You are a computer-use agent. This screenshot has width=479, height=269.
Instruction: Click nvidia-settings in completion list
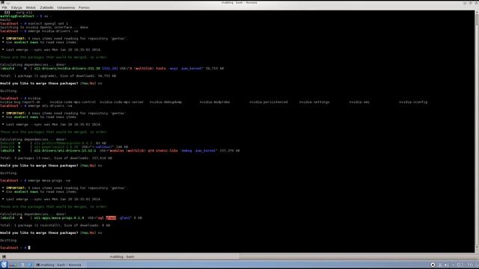[x=314, y=102]
